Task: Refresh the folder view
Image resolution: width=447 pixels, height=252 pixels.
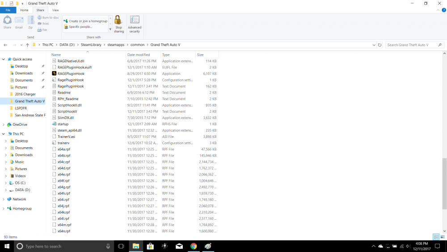Action: [x=380, y=45]
